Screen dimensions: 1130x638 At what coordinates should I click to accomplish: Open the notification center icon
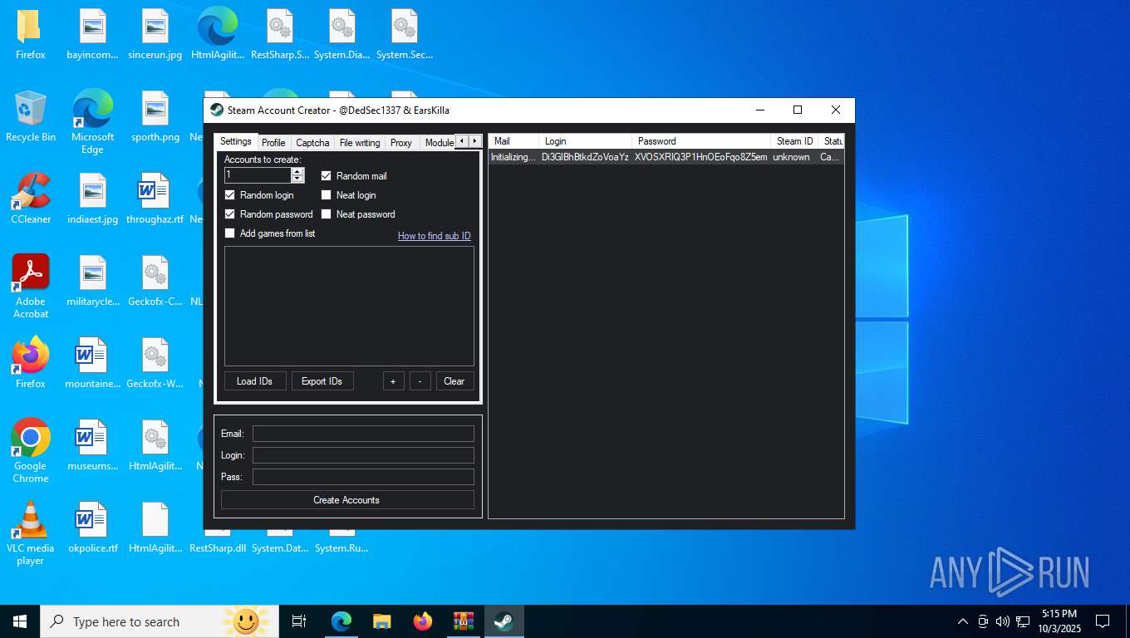1103,621
